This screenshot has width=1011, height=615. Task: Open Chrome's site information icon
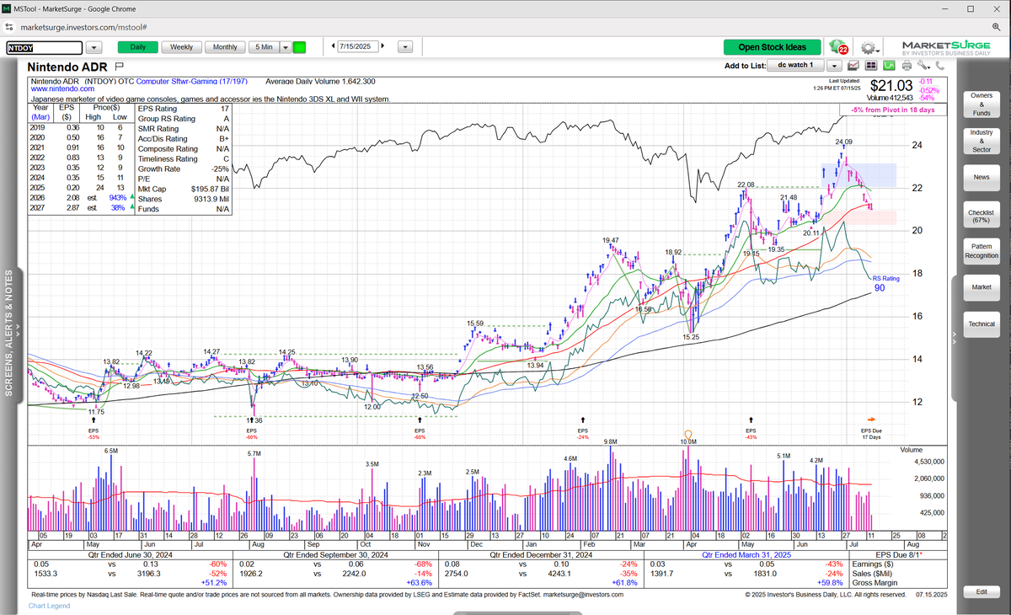(x=9, y=28)
